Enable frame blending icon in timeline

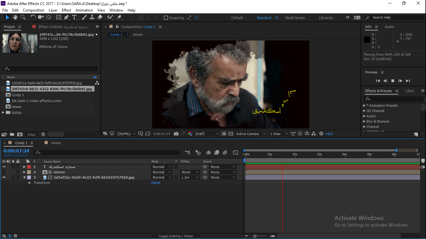click(x=217, y=152)
